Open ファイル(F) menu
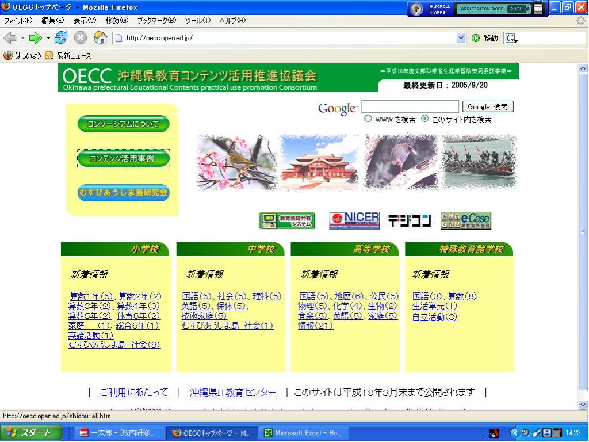Screen dimensions: 589x442 18,21
